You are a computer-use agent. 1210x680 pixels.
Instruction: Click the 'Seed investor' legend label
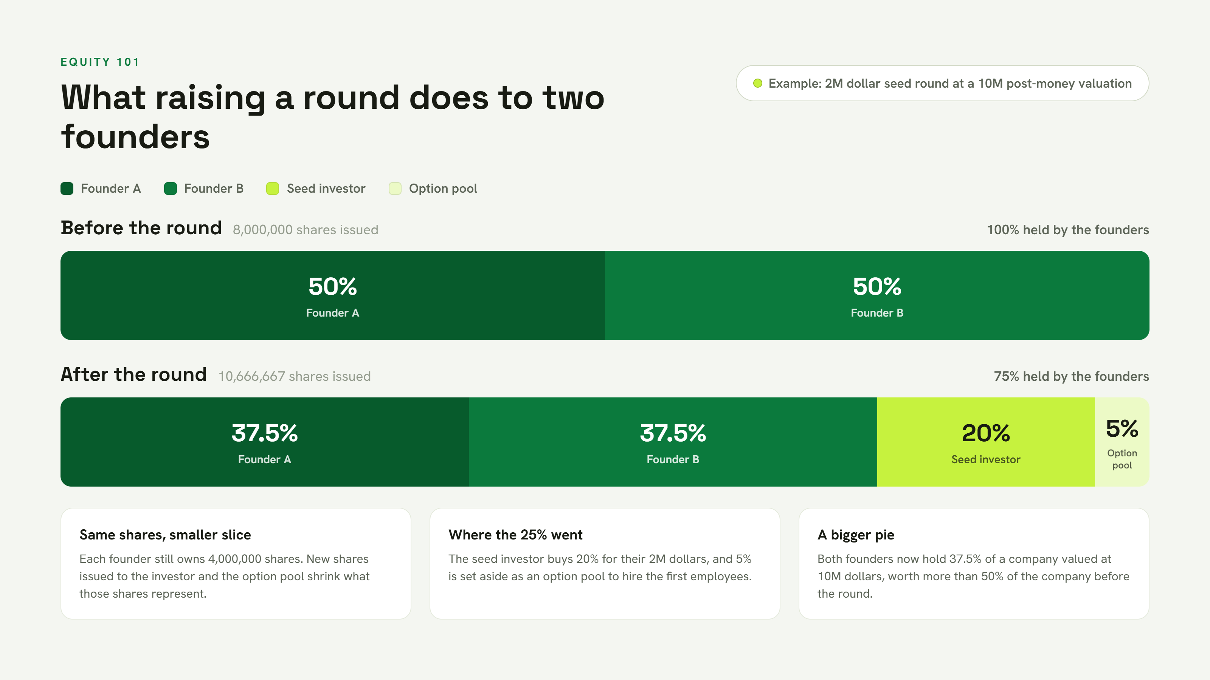[326, 189]
